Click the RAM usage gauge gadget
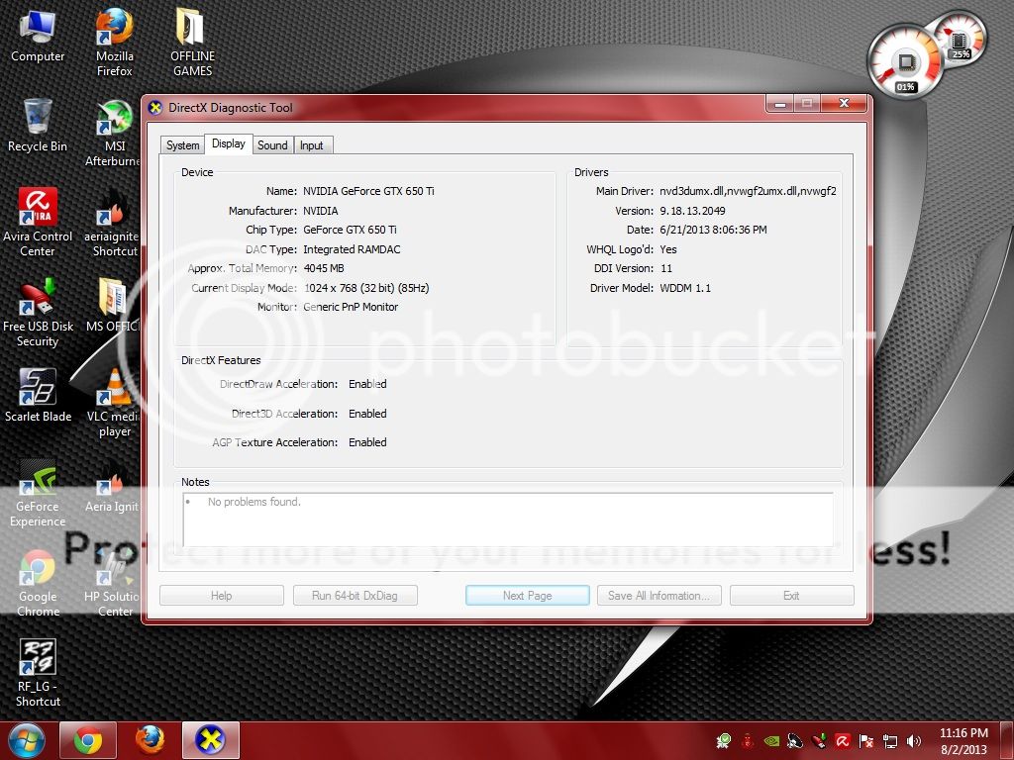 tap(960, 40)
